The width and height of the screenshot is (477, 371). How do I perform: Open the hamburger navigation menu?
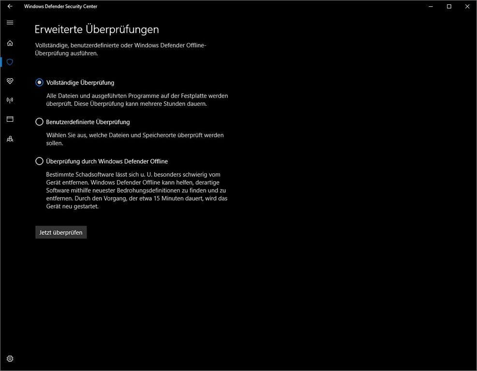[x=10, y=23]
